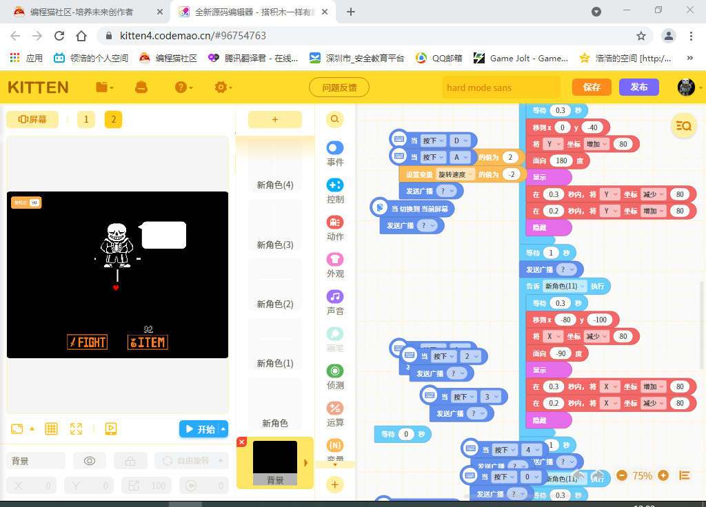Zoom in the workspace with plus

coord(663,475)
